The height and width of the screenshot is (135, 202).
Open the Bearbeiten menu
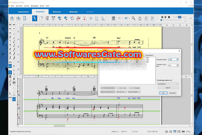tap(19, 6)
